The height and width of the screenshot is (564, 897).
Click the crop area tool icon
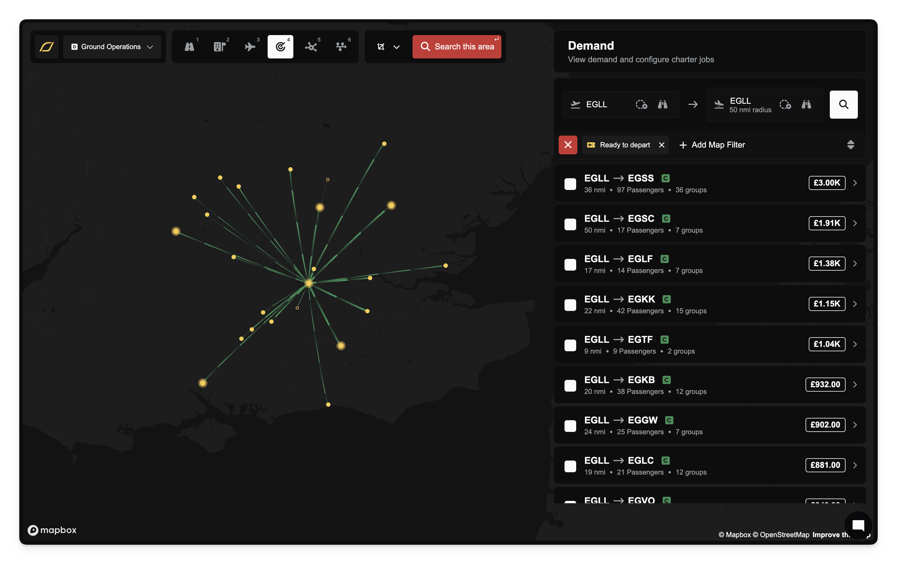click(381, 47)
